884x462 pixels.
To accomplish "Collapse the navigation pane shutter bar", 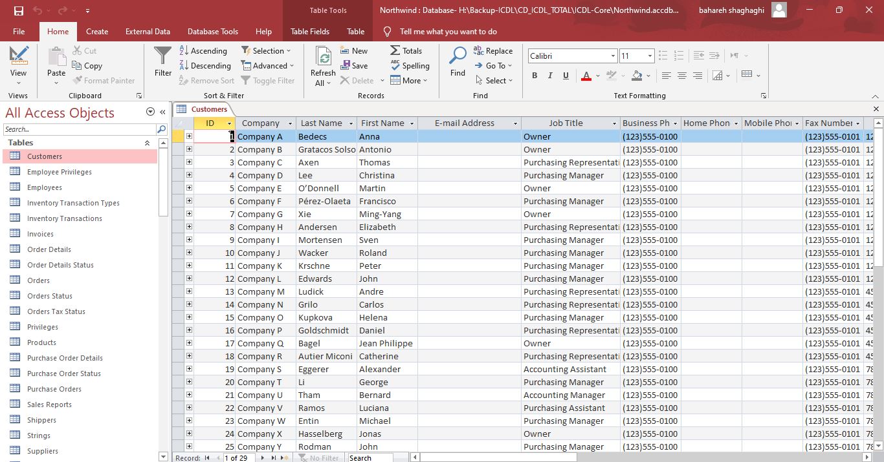I will click(162, 112).
